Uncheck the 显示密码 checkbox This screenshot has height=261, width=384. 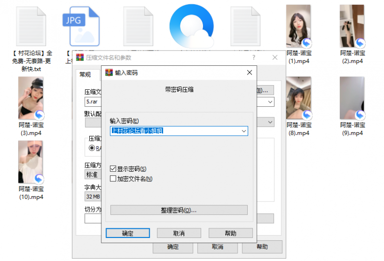coord(113,169)
